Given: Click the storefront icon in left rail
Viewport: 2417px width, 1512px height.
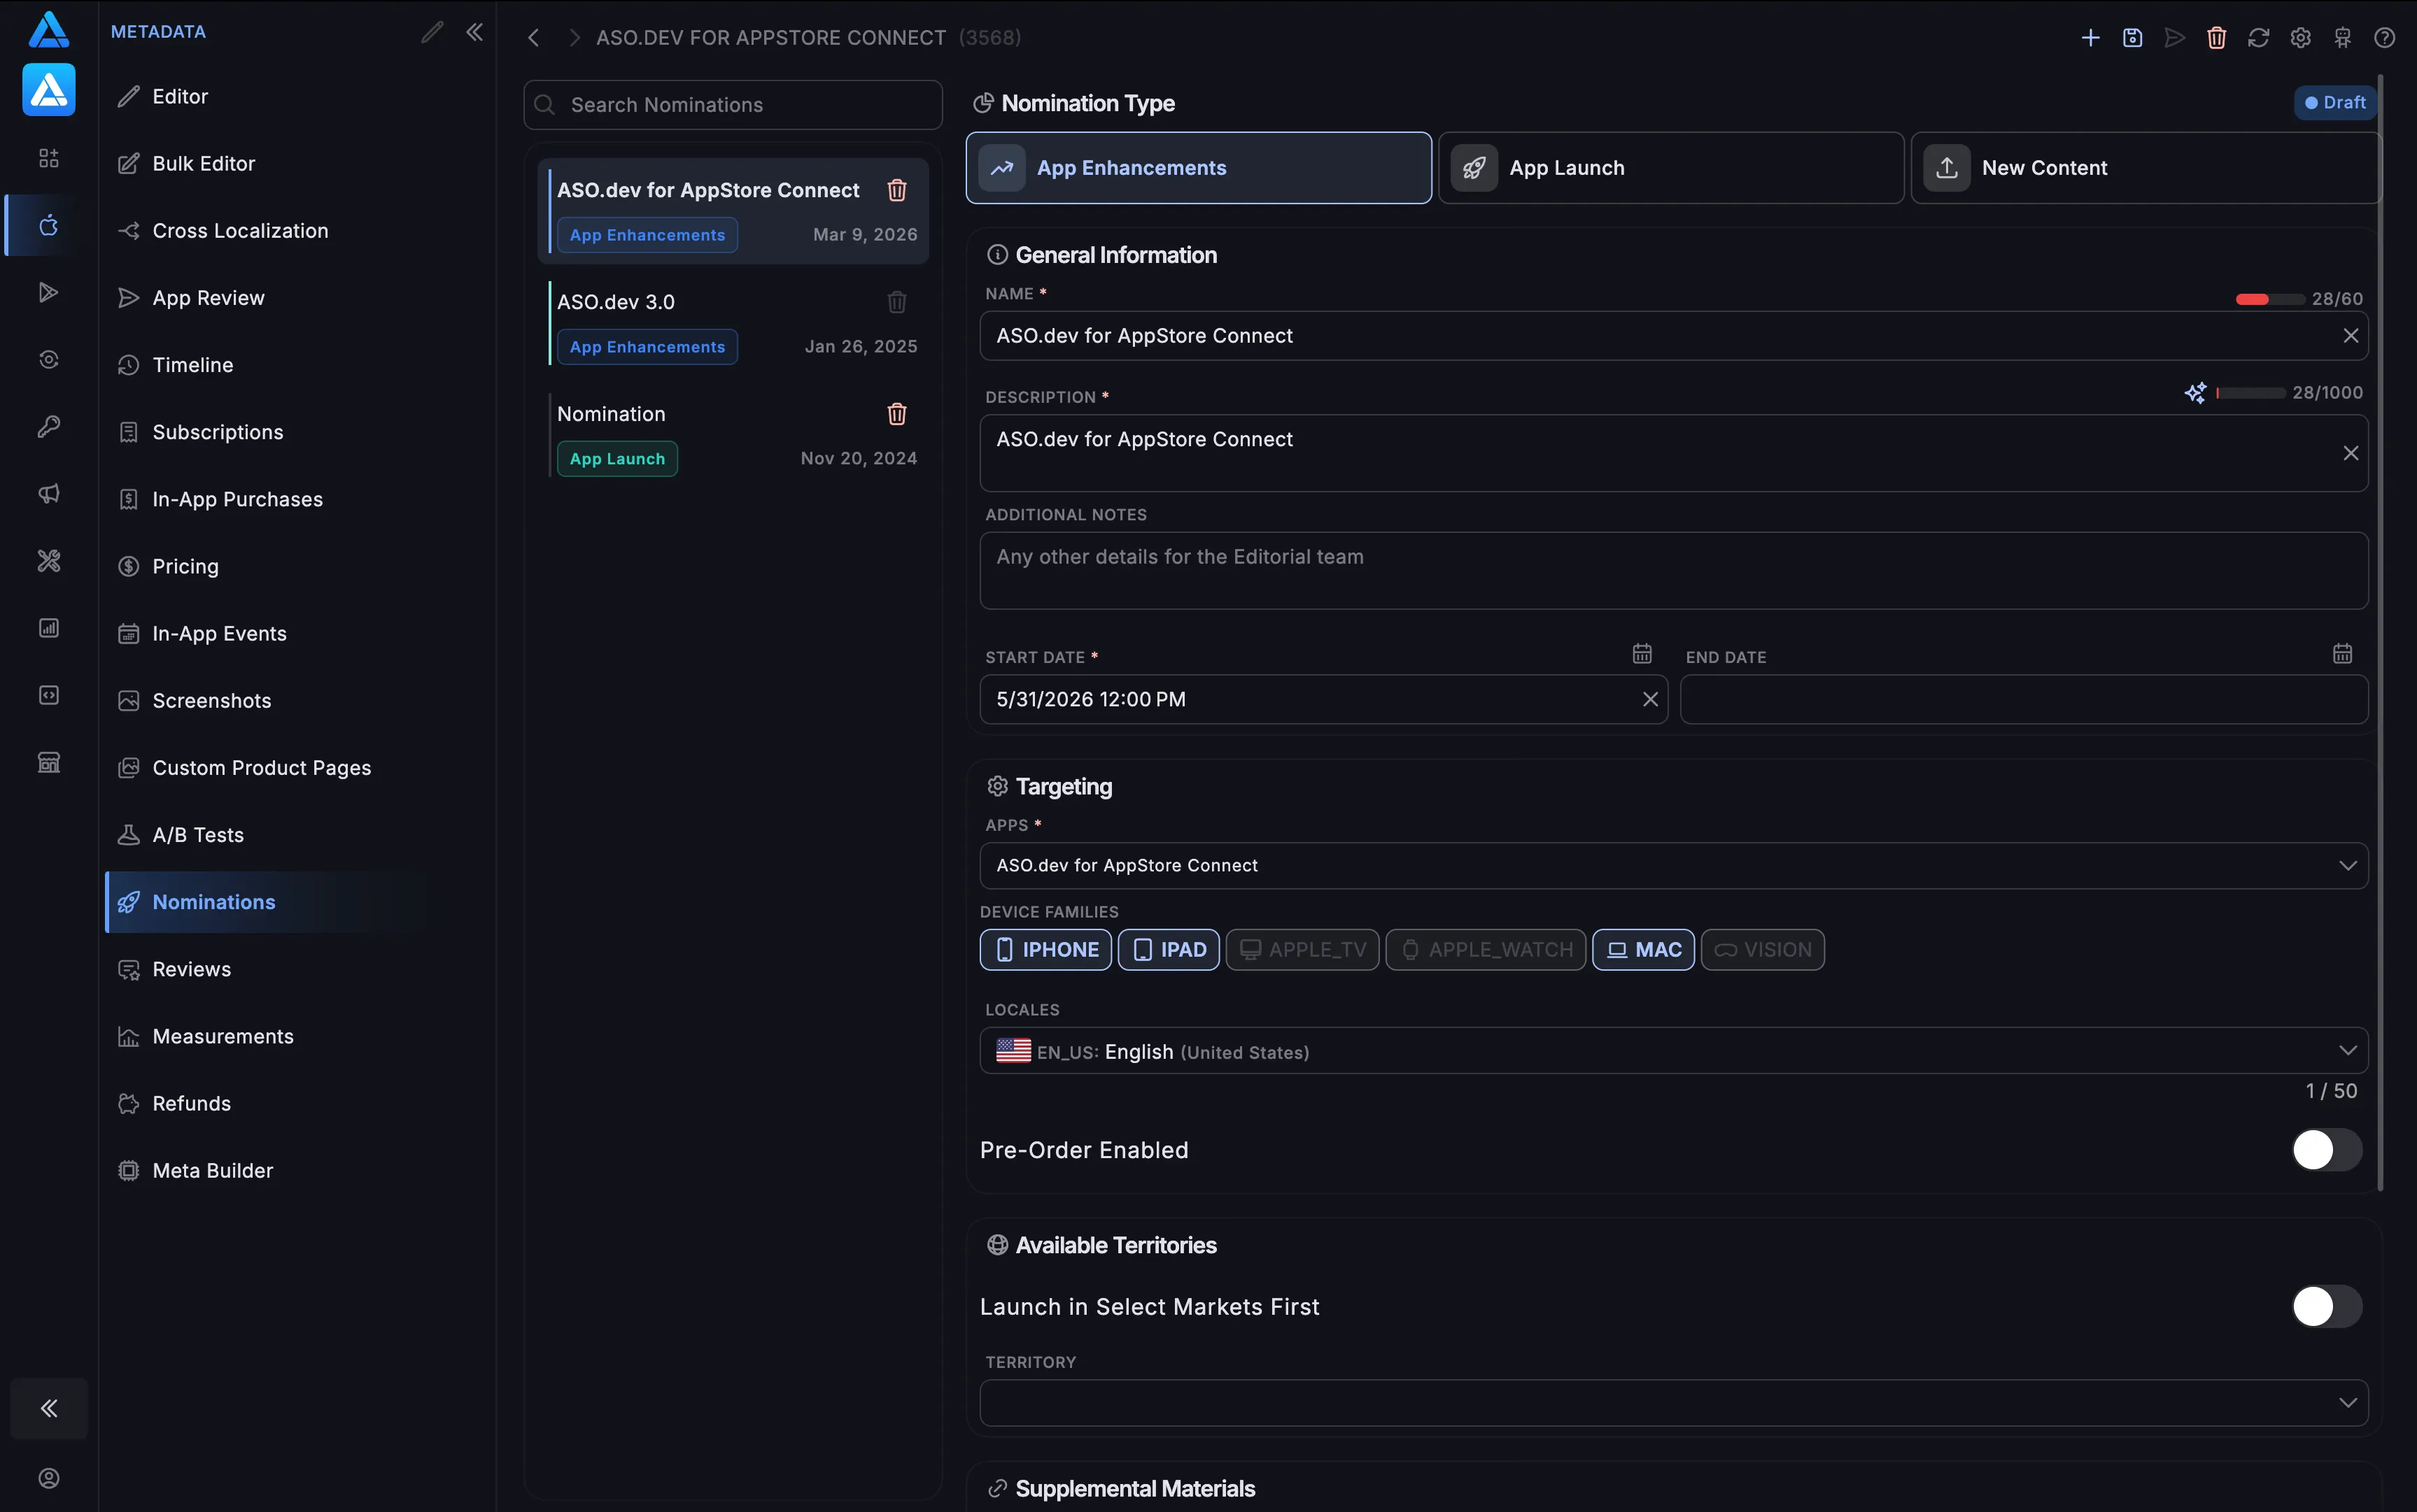Looking at the screenshot, I should (x=49, y=763).
